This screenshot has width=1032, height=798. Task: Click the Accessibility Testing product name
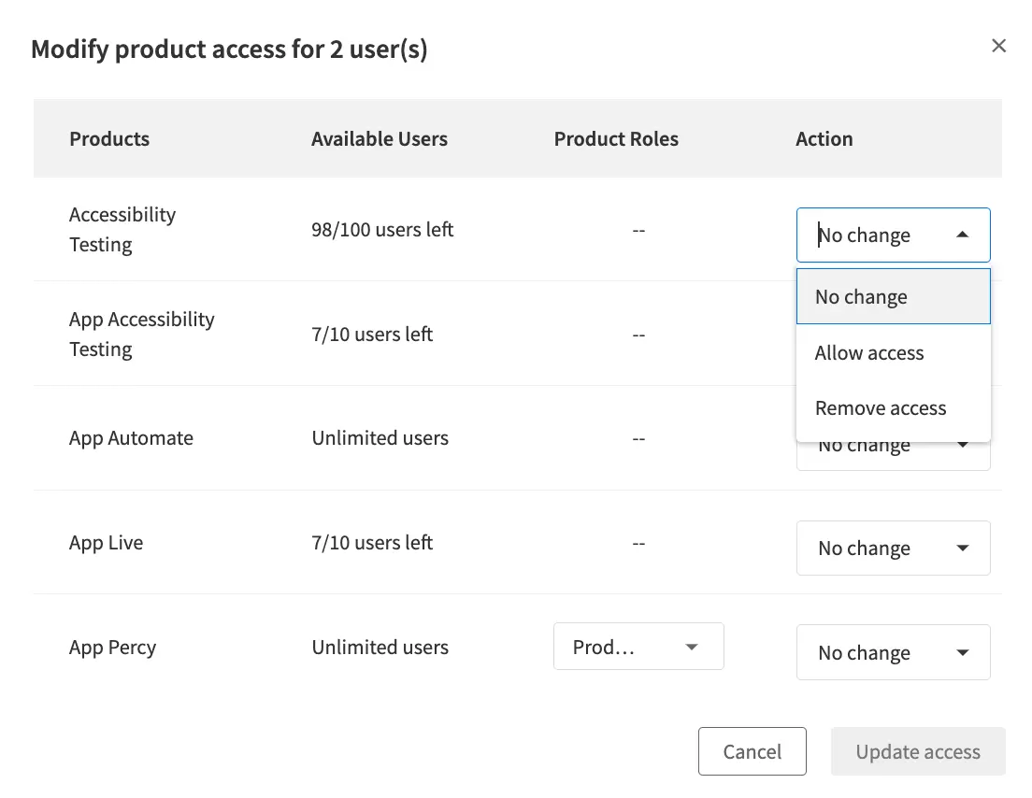coord(122,230)
